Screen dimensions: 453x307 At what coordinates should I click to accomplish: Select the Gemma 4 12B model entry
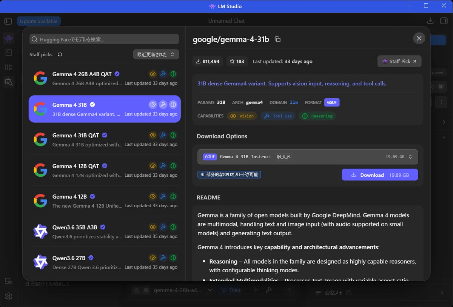[x=105, y=201]
